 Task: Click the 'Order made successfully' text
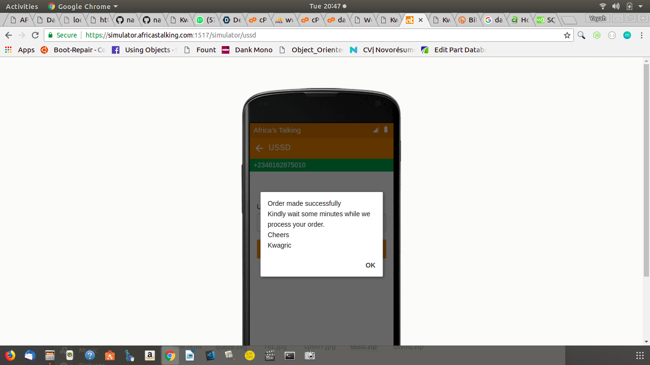click(304, 203)
